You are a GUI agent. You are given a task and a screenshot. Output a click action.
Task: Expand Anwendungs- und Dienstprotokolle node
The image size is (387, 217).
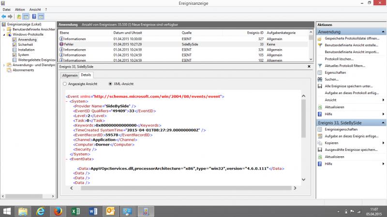[4, 65]
